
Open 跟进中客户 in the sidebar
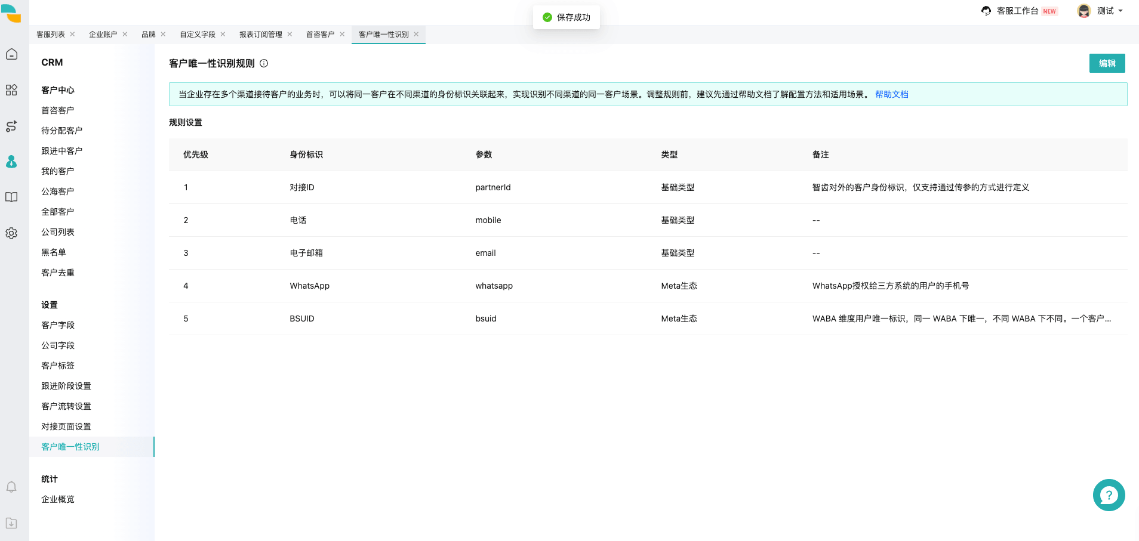62,151
